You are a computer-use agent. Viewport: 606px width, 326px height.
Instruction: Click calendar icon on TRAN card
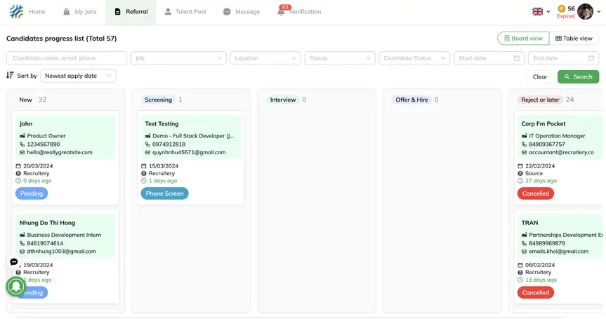(x=520, y=265)
